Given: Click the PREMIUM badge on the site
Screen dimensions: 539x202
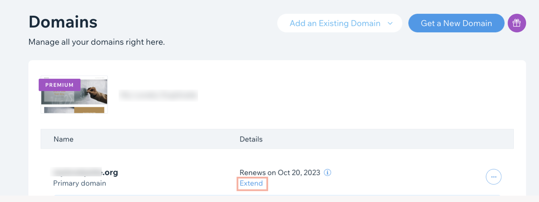Looking at the screenshot, I should click(x=59, y=85).
